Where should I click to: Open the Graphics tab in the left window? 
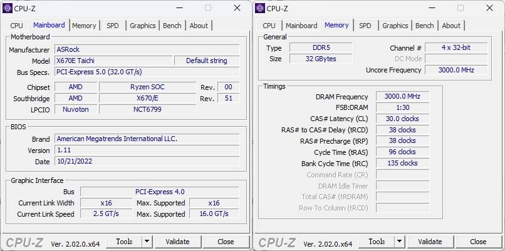(x=143, y=26)
